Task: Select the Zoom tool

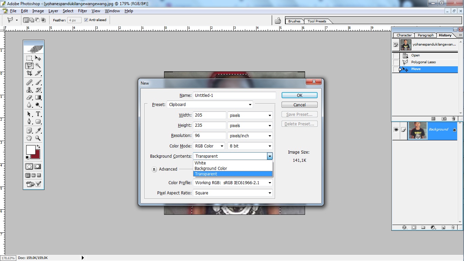Action: coord(38,138)
